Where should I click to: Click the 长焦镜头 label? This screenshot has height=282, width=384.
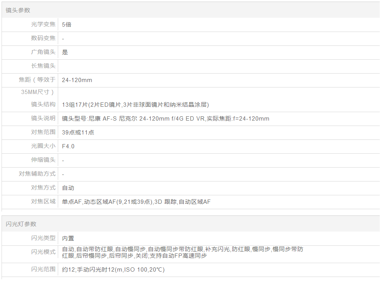[43, 66]
